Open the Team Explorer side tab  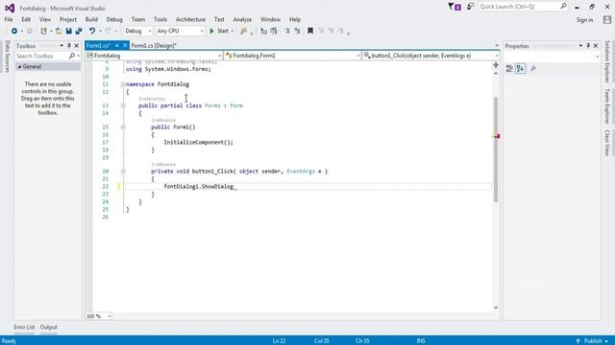[x=607, y=106]
